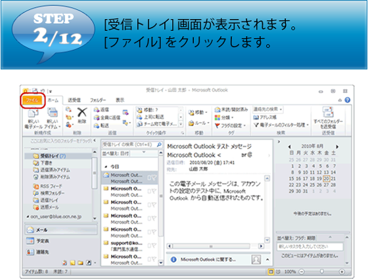
Task: Click 未読/開封済み in the ribbon
Action: pyautogui.click(x=231, y=110)
